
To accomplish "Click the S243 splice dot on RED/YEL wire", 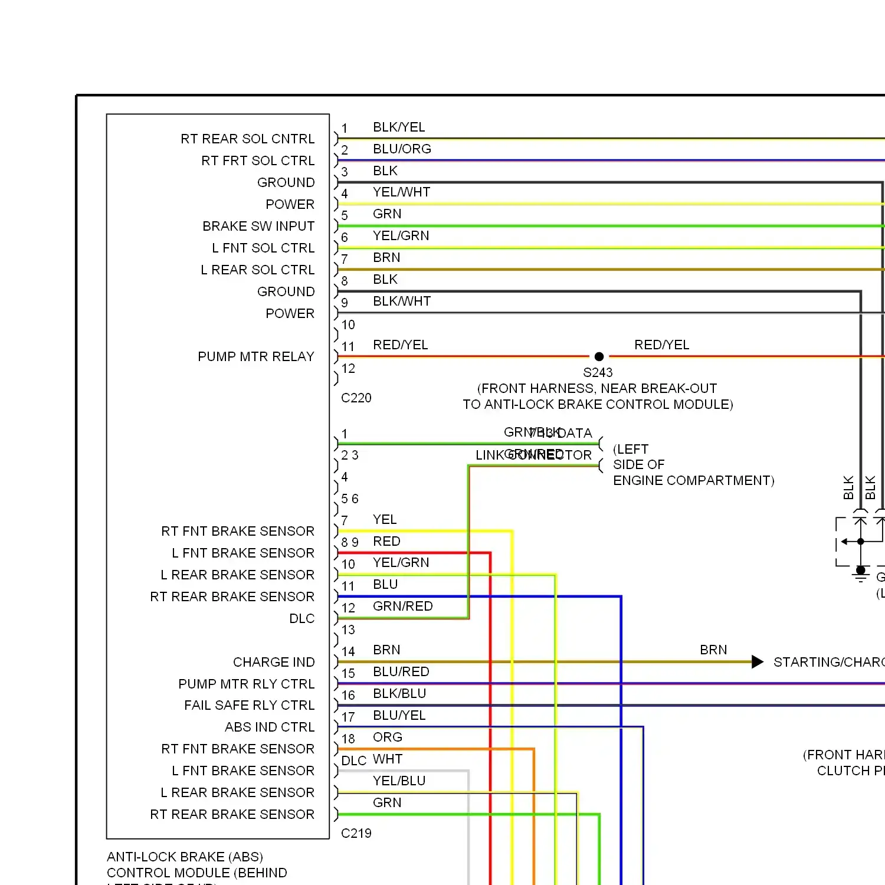I will point(599,356).
